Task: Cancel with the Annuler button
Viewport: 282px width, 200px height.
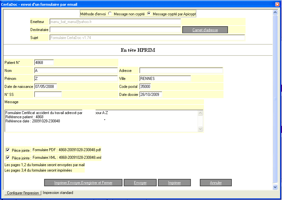Action: click(x=216, y=183)
